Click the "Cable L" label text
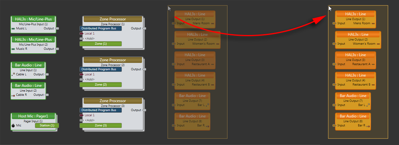This screenshot has height=145, width=399. pyautogui.click(x=21, y=74)
